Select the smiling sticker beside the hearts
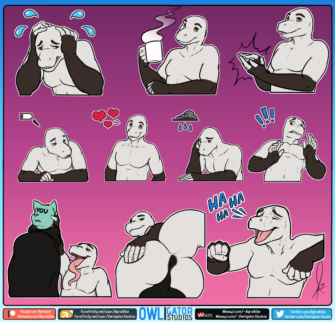 [x=135, y=148]
